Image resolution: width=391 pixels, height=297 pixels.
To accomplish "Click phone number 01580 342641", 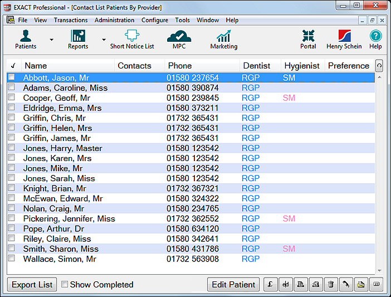I will click(x=193, y=238).
